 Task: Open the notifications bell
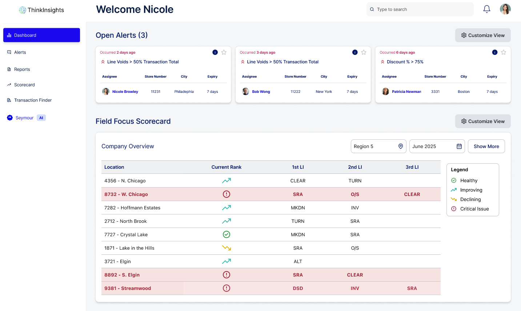coord(486,9)
